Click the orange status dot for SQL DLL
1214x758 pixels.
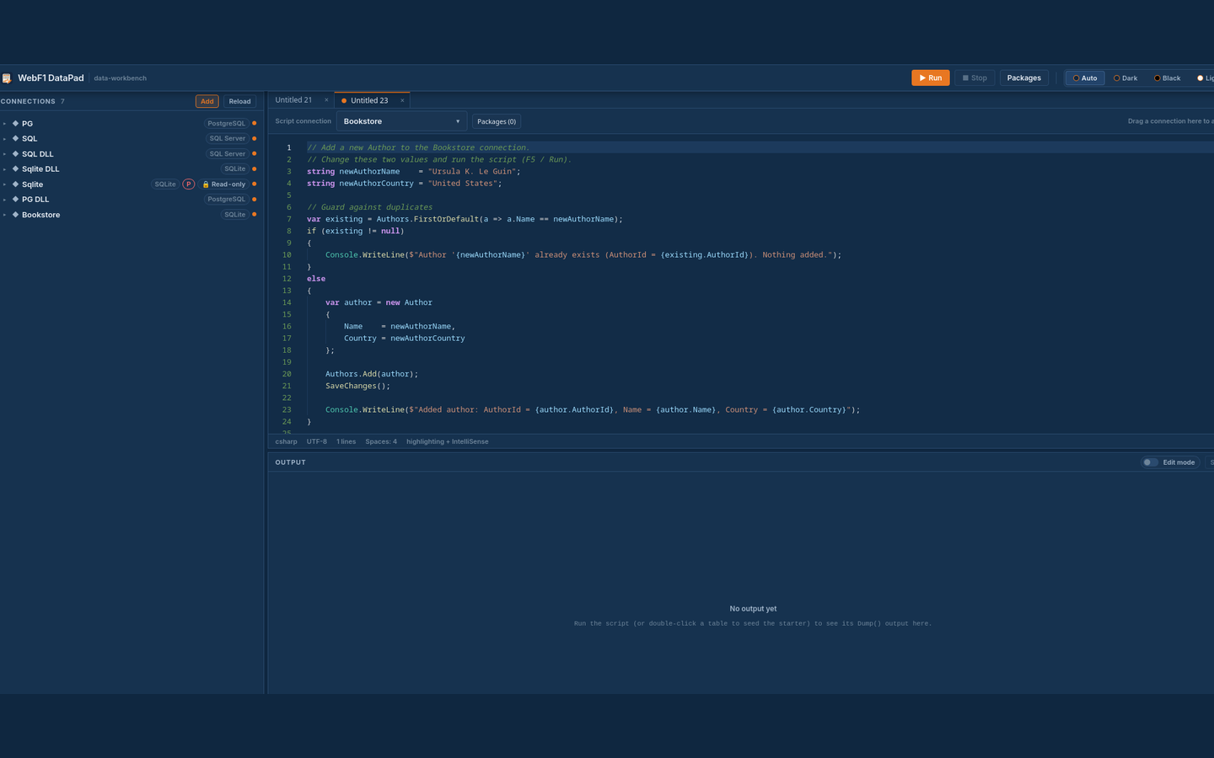point(255,154)
